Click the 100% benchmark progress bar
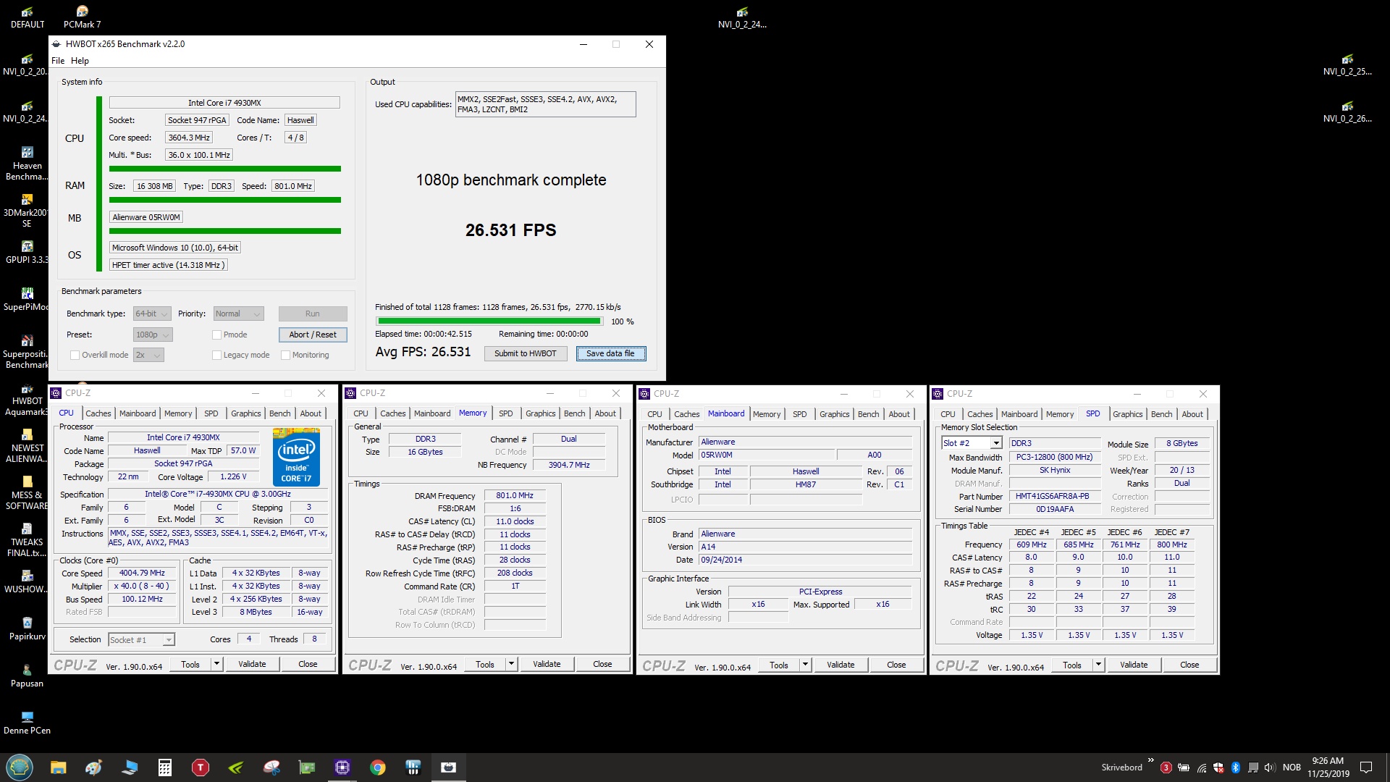The width and height of the screenshot is (1390, 782). pos(489,321)
